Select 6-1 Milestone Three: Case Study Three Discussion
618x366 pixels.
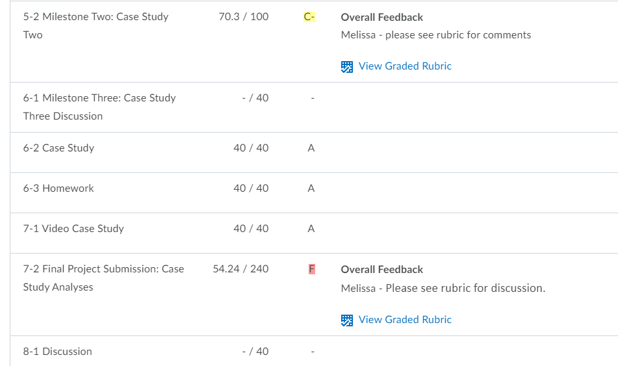99,107
